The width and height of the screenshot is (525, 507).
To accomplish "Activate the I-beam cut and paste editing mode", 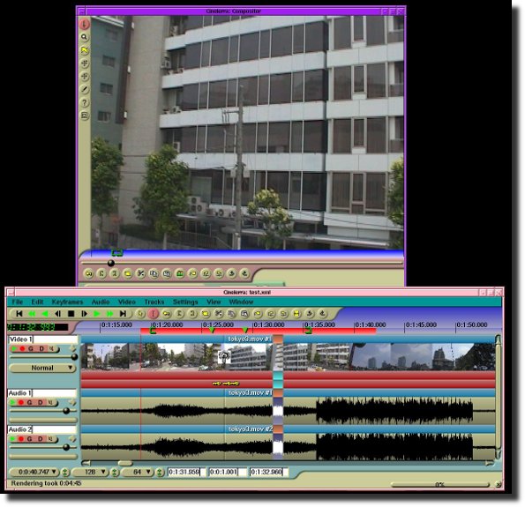I will pos(153,314).
